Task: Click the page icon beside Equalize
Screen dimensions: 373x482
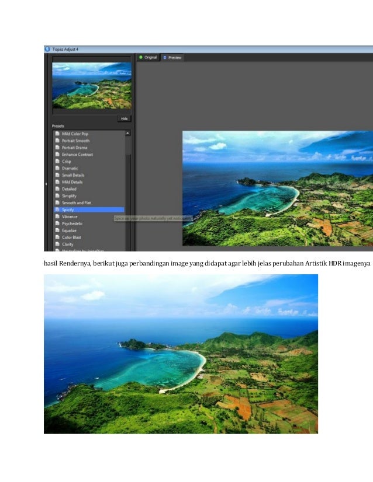Action: click(57, 230)
